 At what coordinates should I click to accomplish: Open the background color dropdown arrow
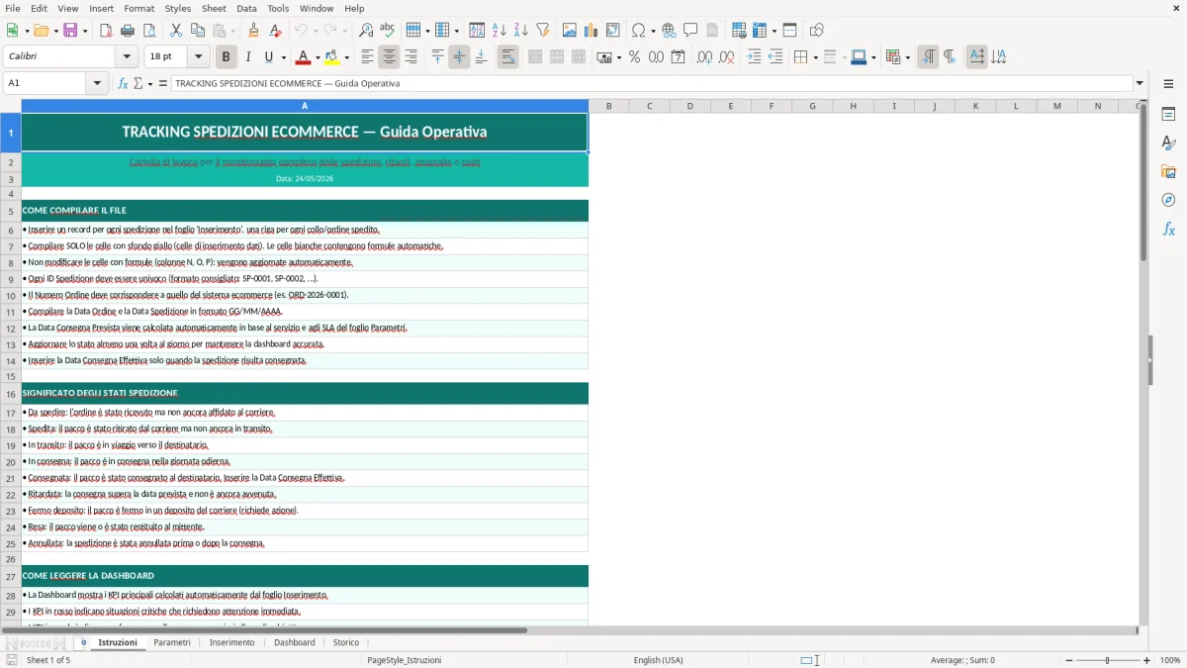346,57
